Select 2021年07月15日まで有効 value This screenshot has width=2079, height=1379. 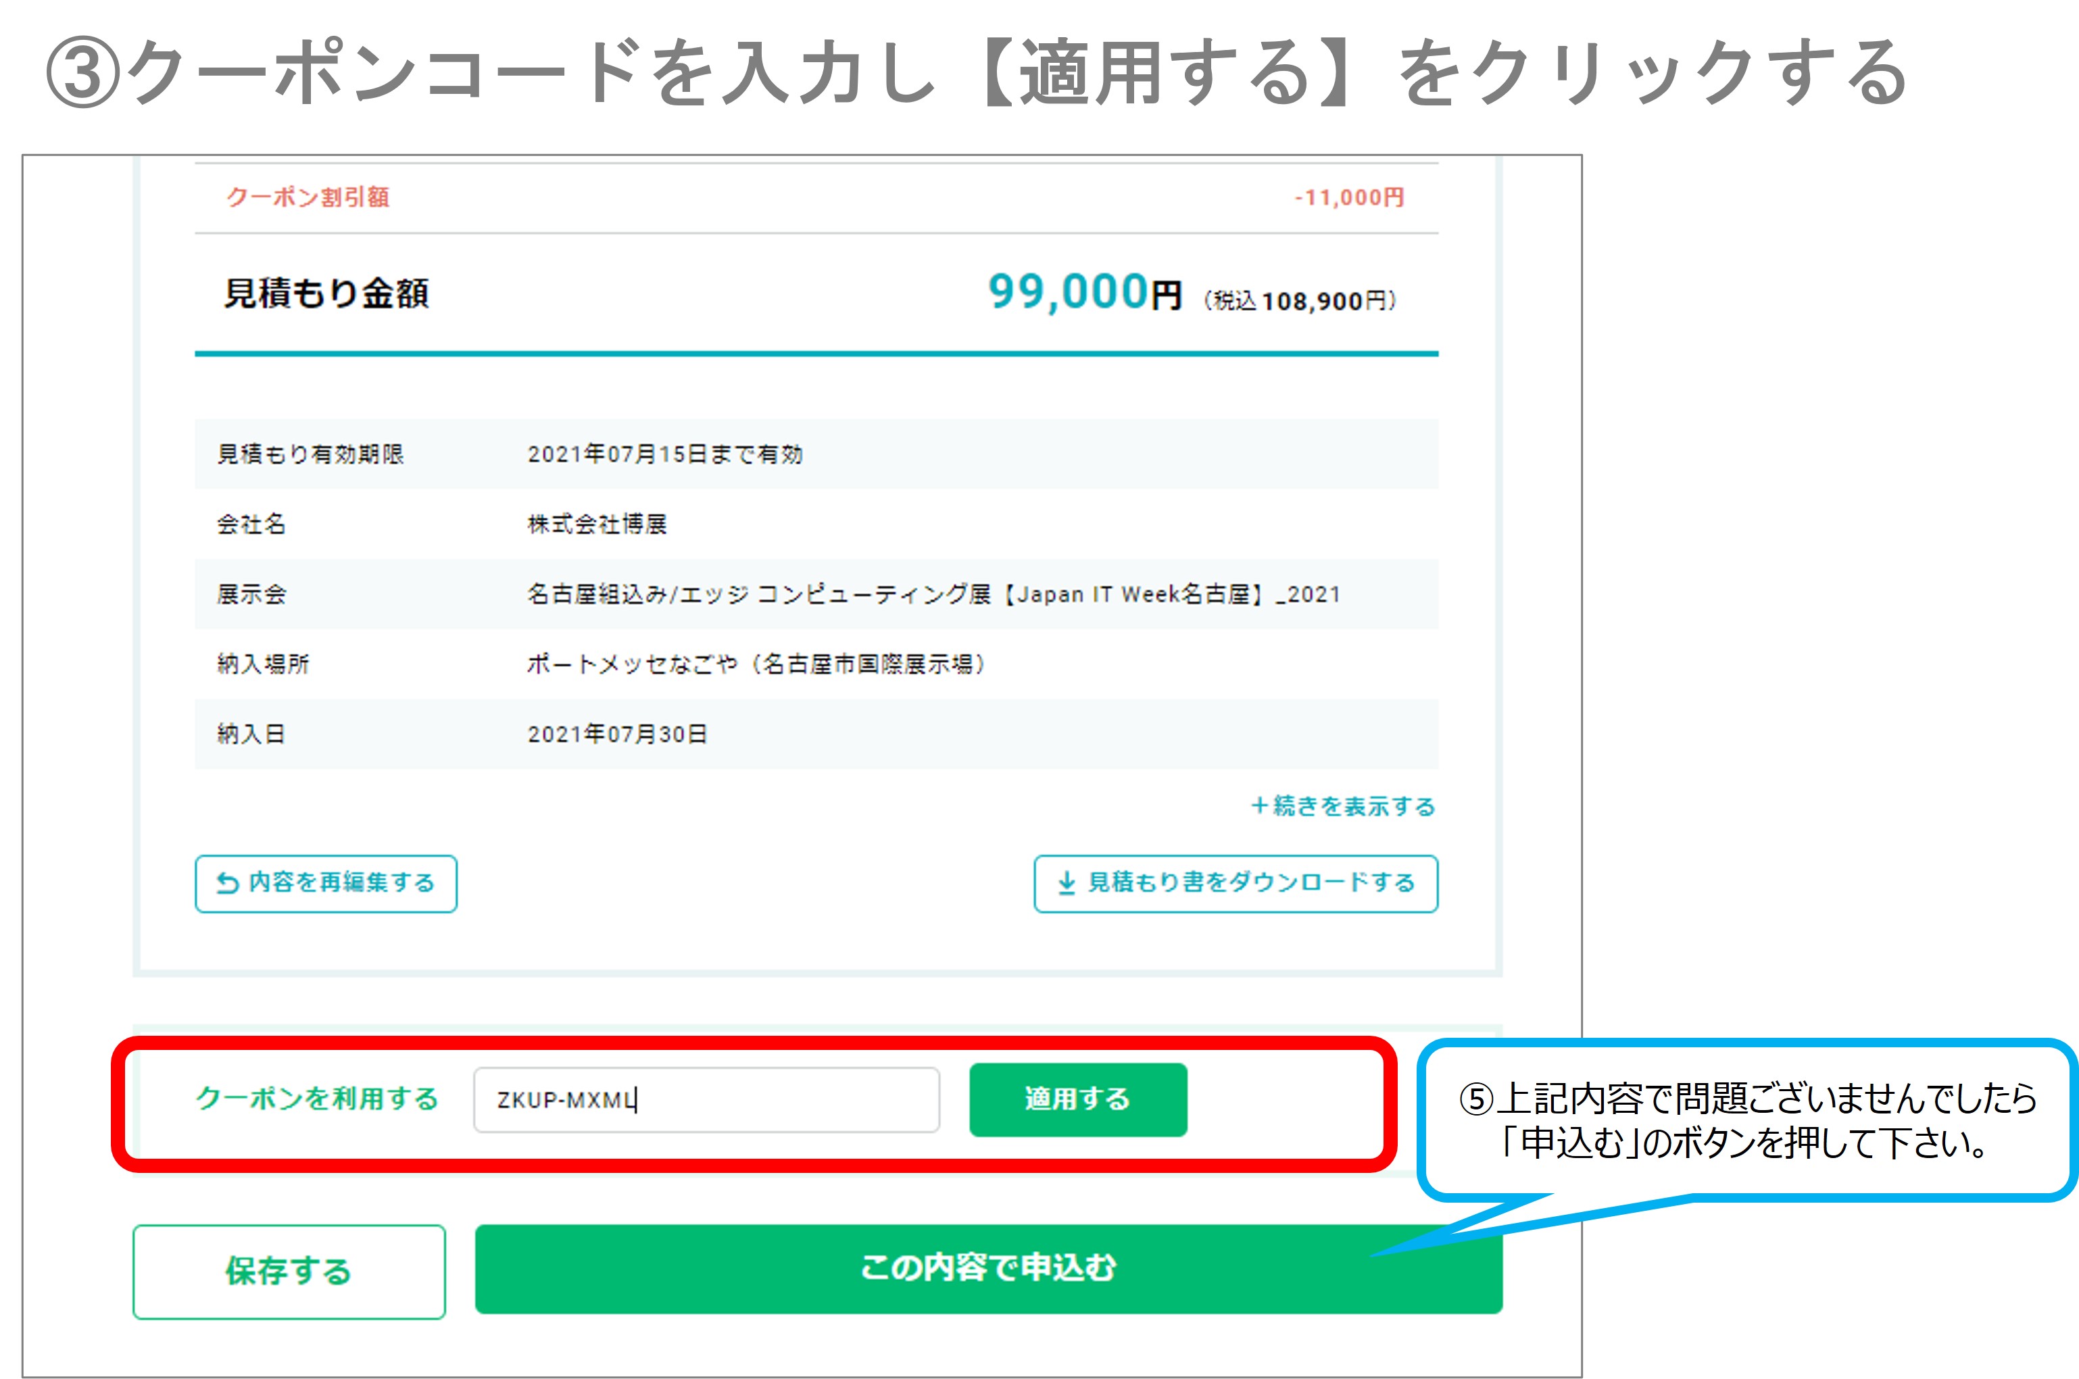(x=665, y=454)
